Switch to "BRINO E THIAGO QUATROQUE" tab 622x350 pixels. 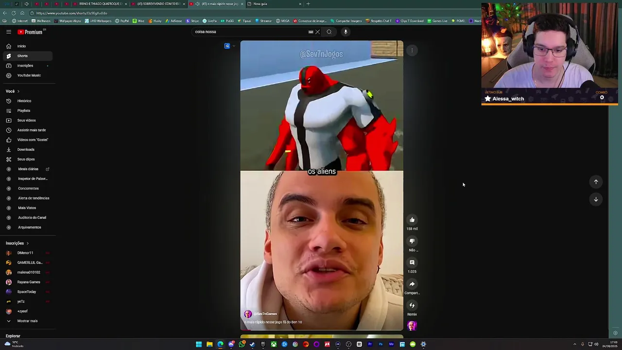pyautogui.click(x=100, y=4)
